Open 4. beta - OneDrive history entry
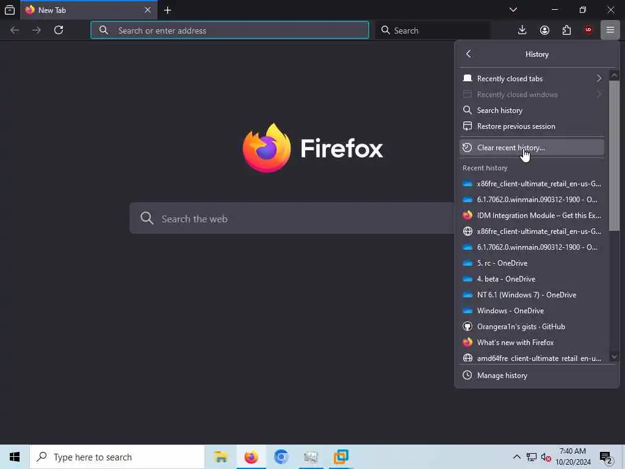This screenshot has width=625, height=469. (532, 279)
